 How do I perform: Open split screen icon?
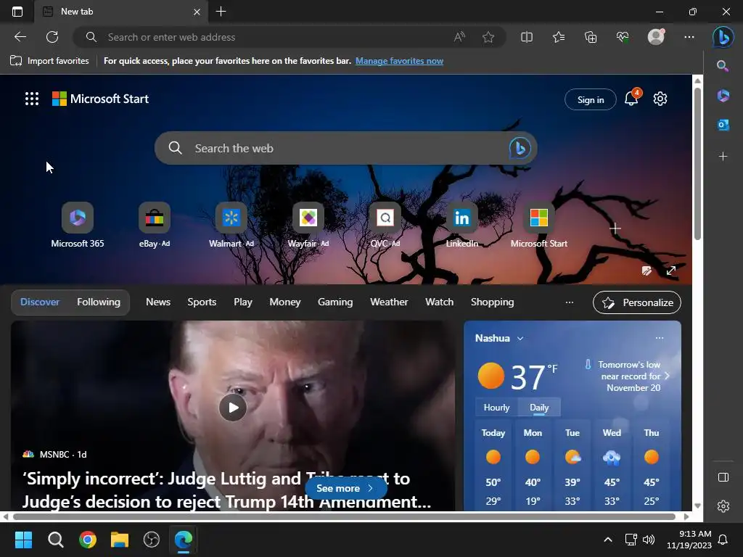[x=527, y=37]
